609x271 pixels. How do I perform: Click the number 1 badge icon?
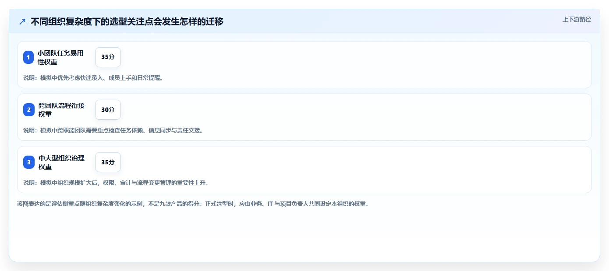pyautogui.click(x=28, y=57)
